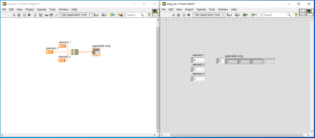Viewport: 315px width, 138px height.
Task: Click the element 1 value field showing 2
Action: coord(199,60)
